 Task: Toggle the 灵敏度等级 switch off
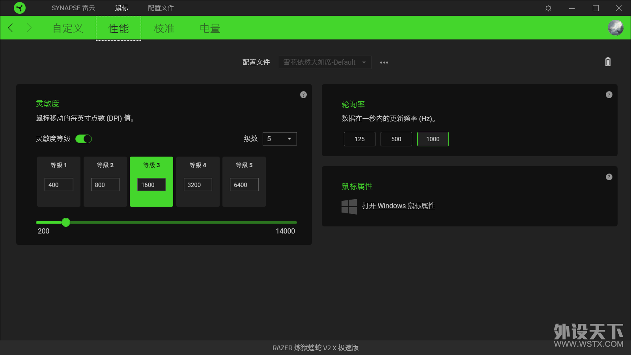point(84,139)
